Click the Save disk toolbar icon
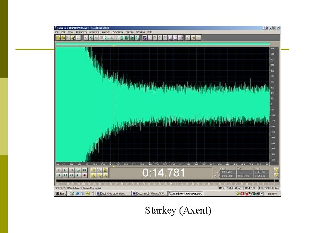 (68, 38)
